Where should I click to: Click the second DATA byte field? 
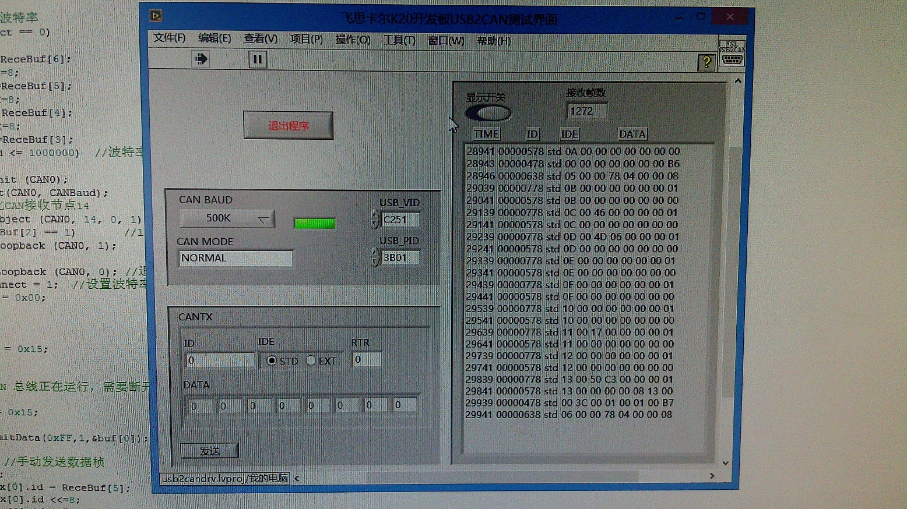(x=230, y=406)
